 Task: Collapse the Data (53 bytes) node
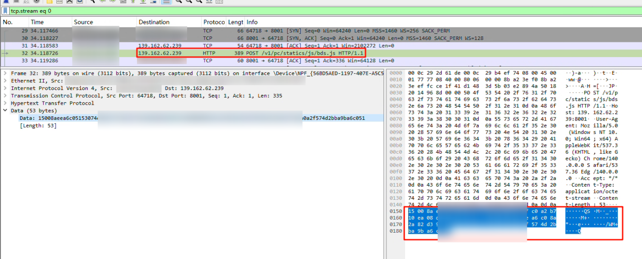5,110
